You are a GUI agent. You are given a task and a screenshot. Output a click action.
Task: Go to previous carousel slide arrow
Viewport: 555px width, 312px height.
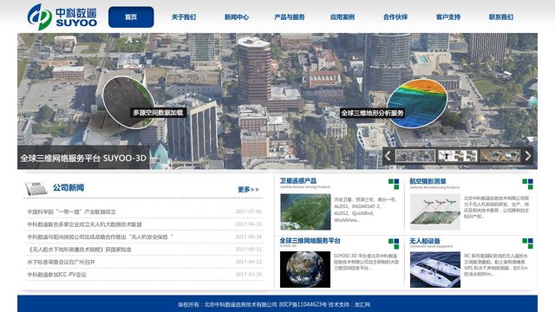coord(388,156)
